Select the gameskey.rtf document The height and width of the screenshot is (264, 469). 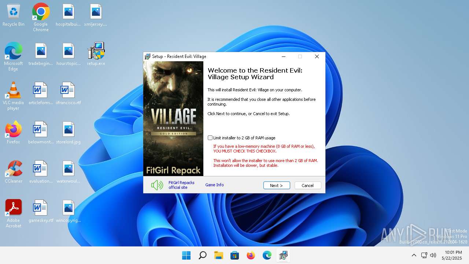click(x=41, y=212)
